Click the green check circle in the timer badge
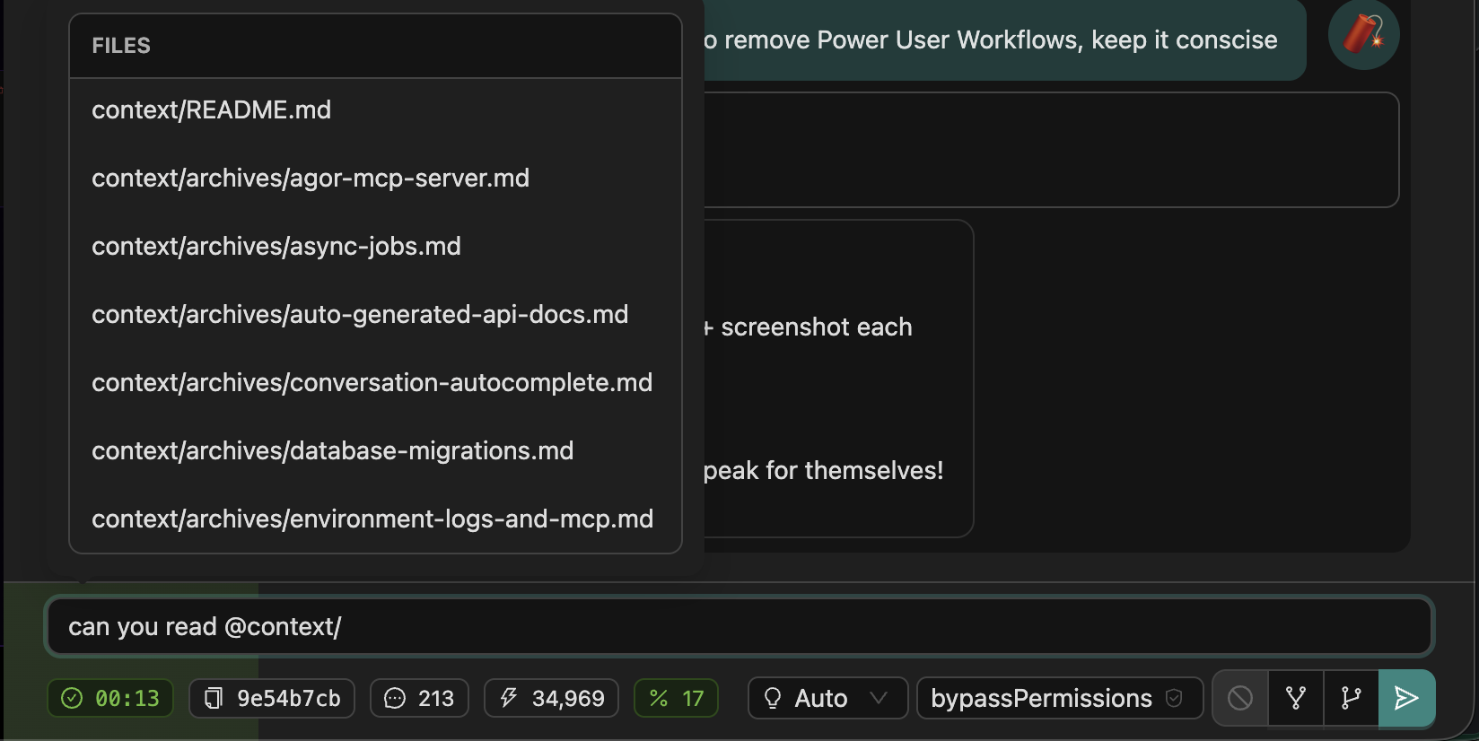Screen dimensions: 1479x741 pos(72,698)
